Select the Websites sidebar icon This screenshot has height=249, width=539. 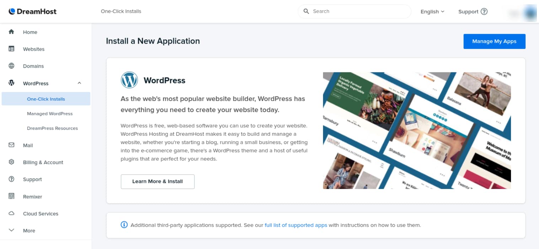coord(11,49)
